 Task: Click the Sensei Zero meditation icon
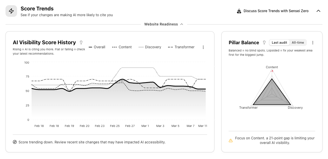[239, 11]
